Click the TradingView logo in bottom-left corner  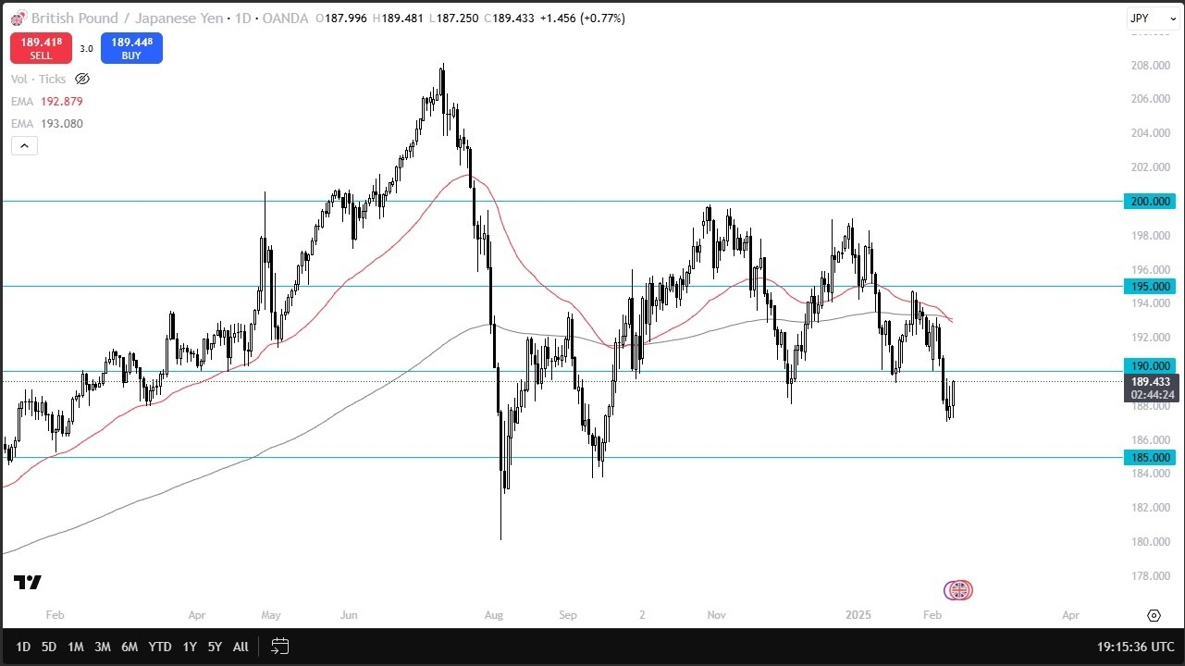[x=27, y=583]
